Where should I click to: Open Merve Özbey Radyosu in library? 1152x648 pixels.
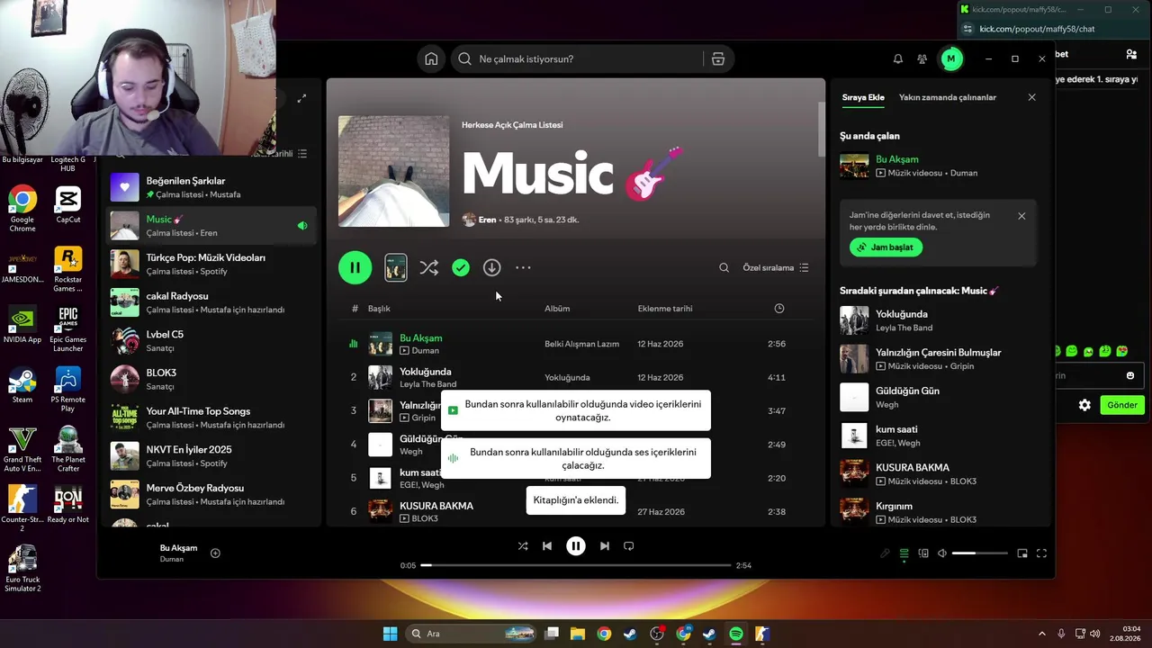[x=211, y=494]
